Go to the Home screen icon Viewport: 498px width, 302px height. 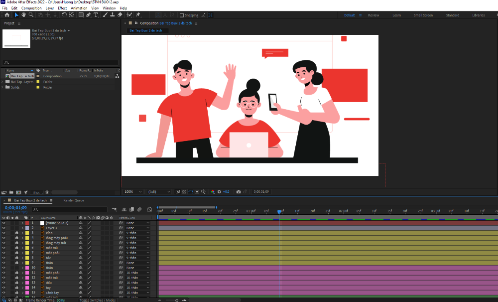pyautogui.click(x=7, y=15)
